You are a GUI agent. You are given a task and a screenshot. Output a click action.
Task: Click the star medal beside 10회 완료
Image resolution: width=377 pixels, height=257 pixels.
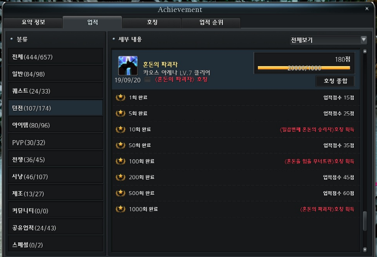[120, 129]
